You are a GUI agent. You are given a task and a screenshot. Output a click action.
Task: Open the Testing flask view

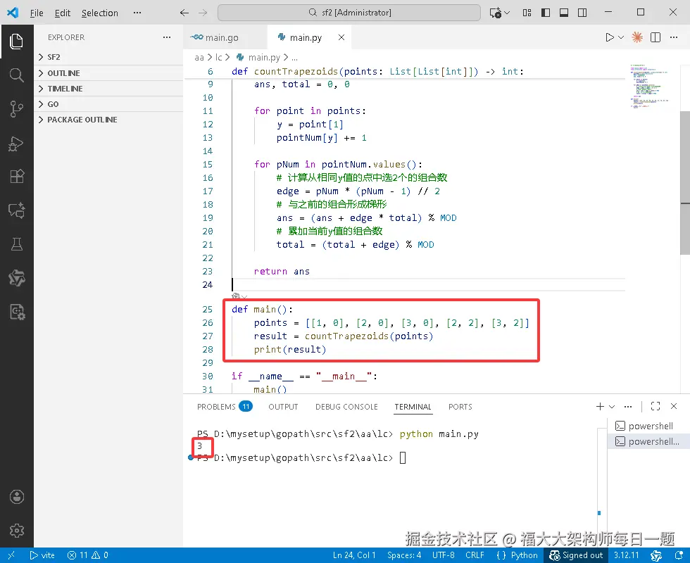pos(17,244)
